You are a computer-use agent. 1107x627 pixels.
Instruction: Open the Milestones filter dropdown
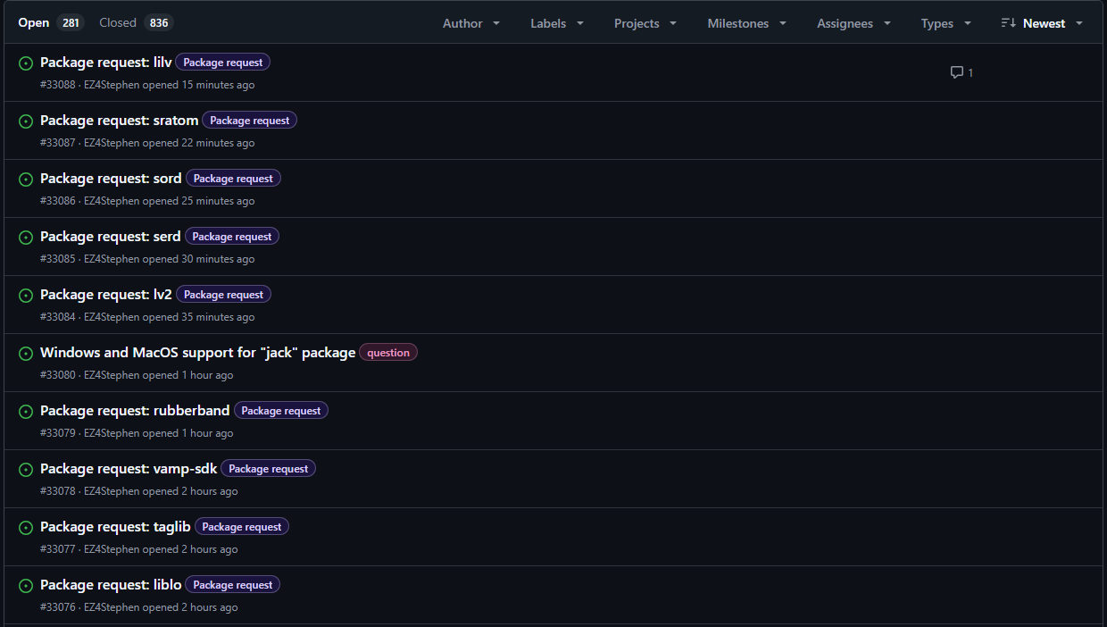click(x=746, y=23)
